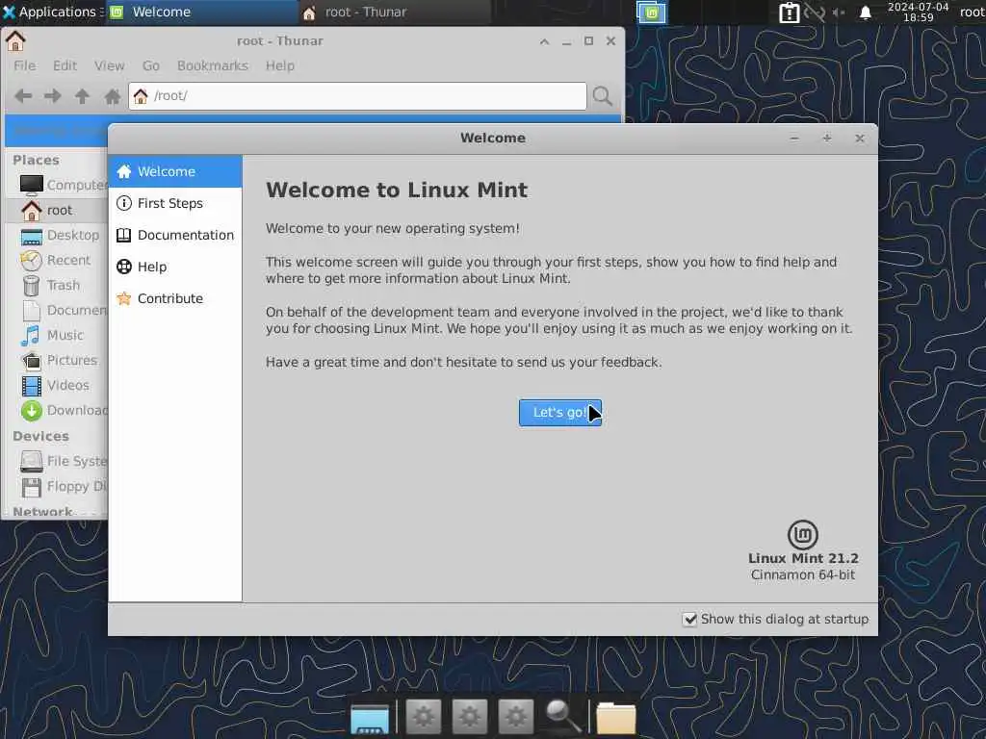This screenshot has width=986, height=739.
Task: Click the star icon beside Contribute
Action: pos(124,298)
